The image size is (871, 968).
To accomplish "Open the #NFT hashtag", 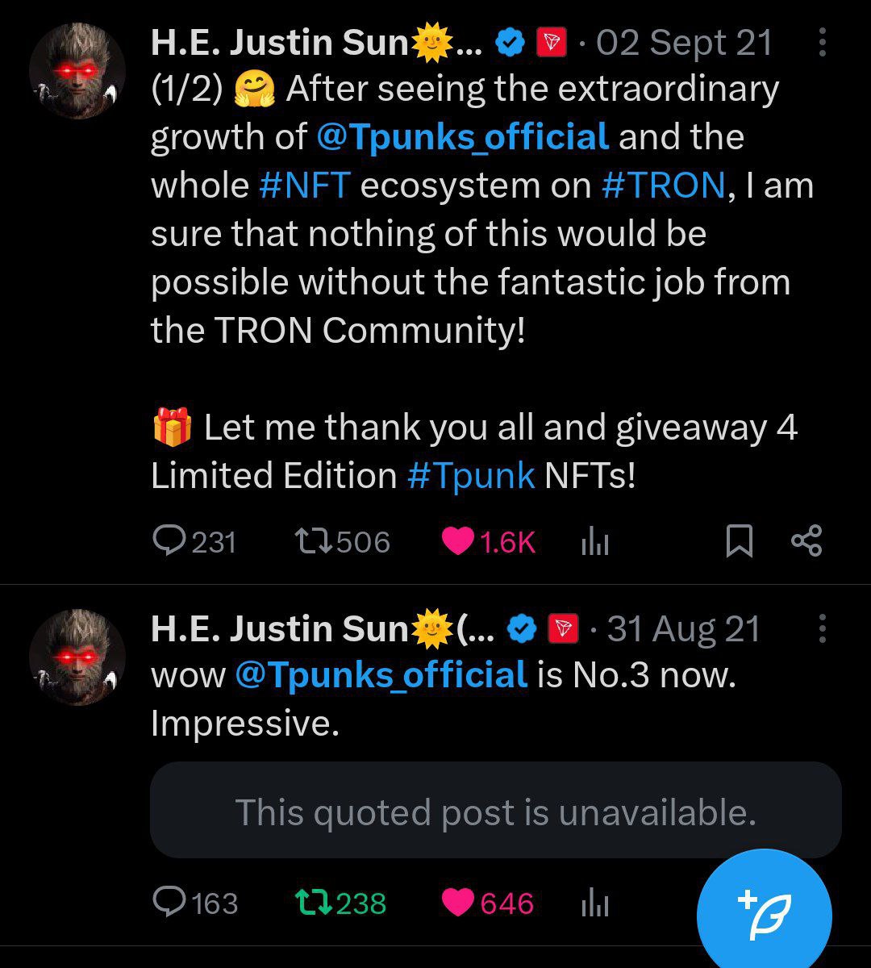I will tap(304, 186).
